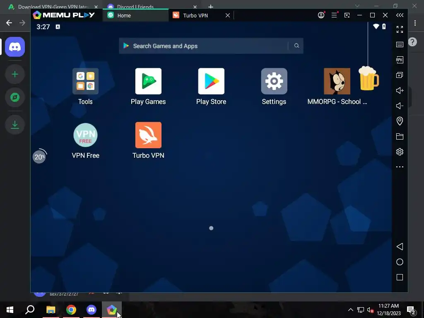Click the Discord help question mark icon
The width and height of the screenshot is (424, 318).
tap(412, 42)
